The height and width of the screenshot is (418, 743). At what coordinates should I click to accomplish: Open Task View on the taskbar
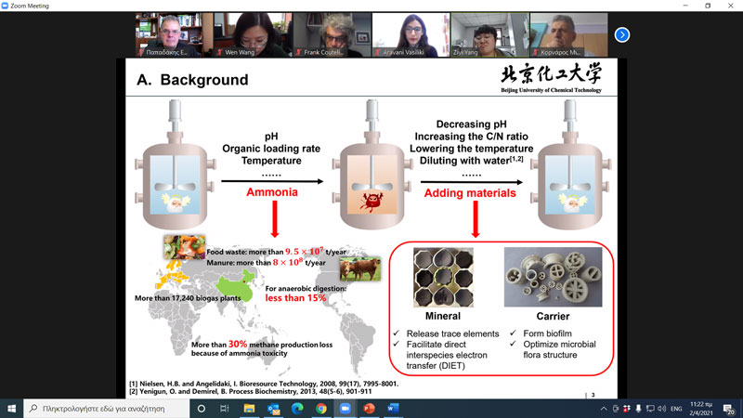pos(225,408)
